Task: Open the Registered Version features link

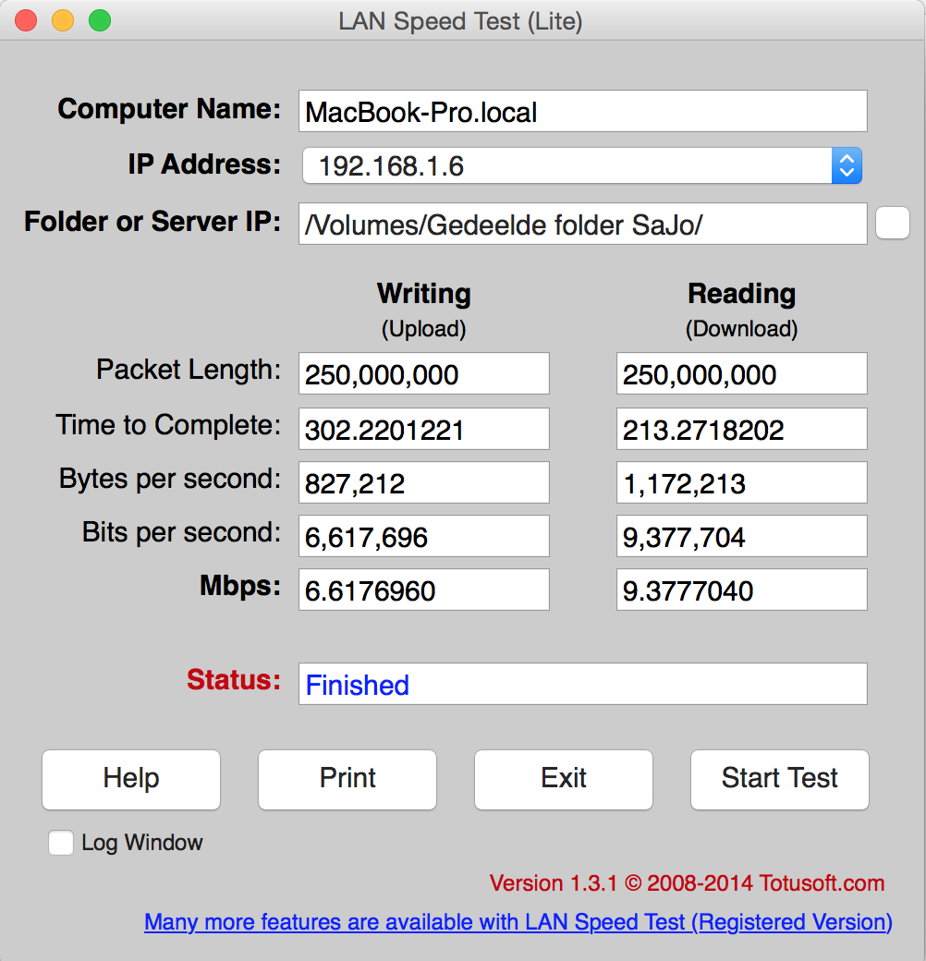Action: click(x=518, y=922)
